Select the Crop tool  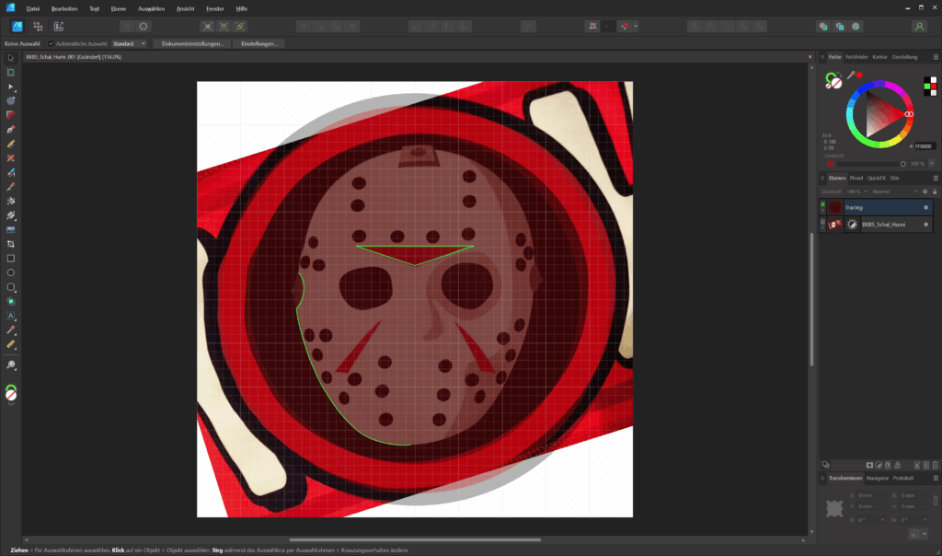coord(11,244)
